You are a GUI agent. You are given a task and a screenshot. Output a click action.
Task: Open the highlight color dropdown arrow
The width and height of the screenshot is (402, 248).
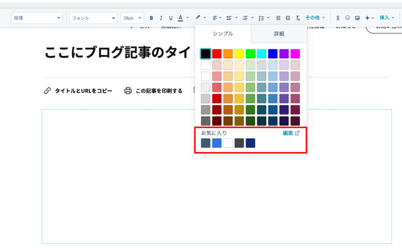pos(205,17)
